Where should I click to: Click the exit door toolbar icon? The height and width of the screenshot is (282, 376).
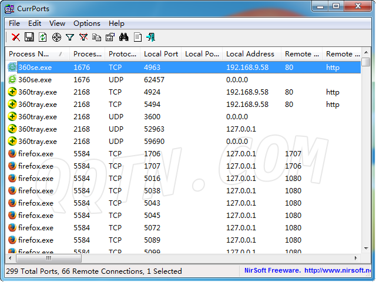pos(151,38)
